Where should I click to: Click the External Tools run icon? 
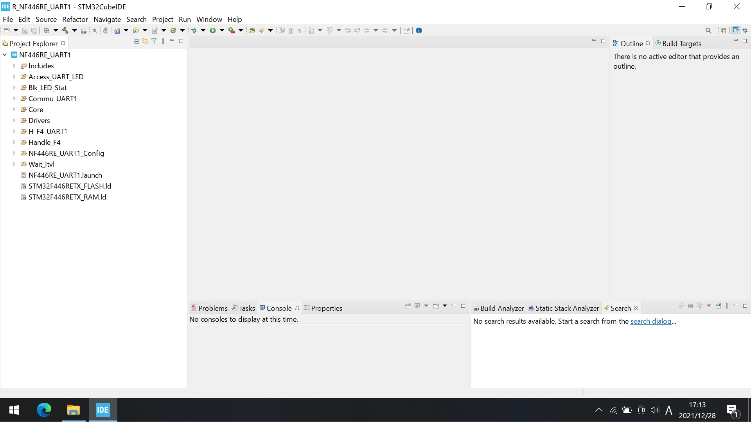[232, 30]
